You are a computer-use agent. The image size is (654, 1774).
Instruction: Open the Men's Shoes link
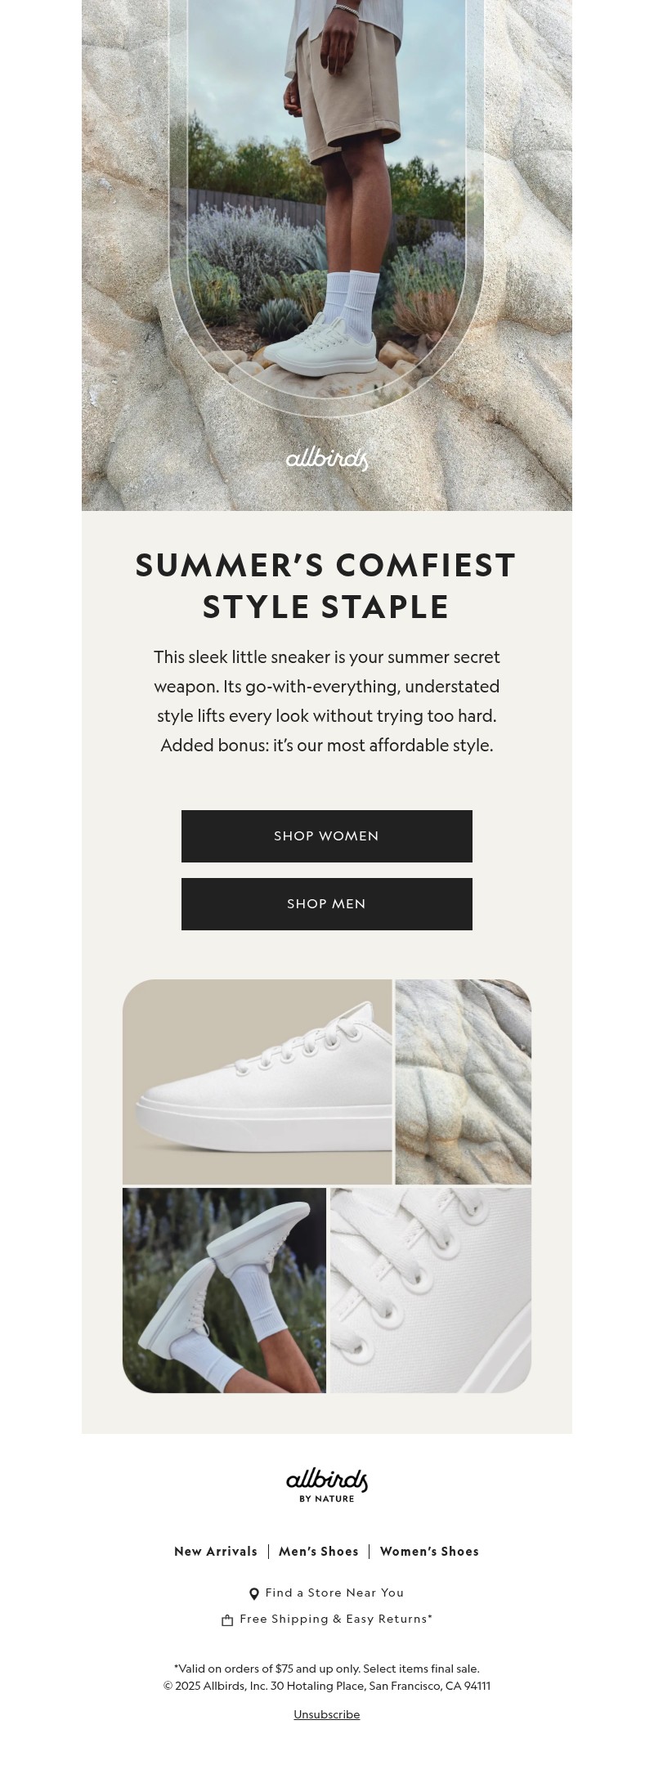(x=319, y=1551)
